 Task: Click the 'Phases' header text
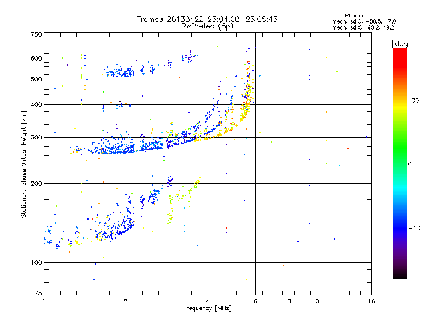(x=353, y=16)
